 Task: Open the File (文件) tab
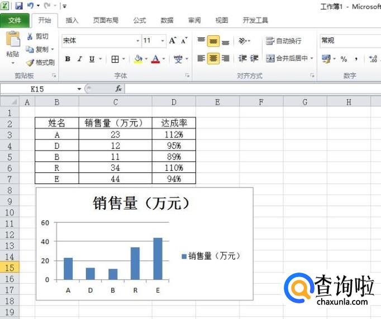[15, 20]
